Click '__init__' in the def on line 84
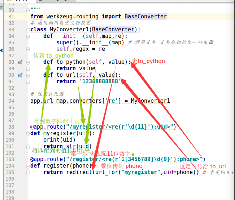The width and height of the screenshot is (235, 200). 69,36
